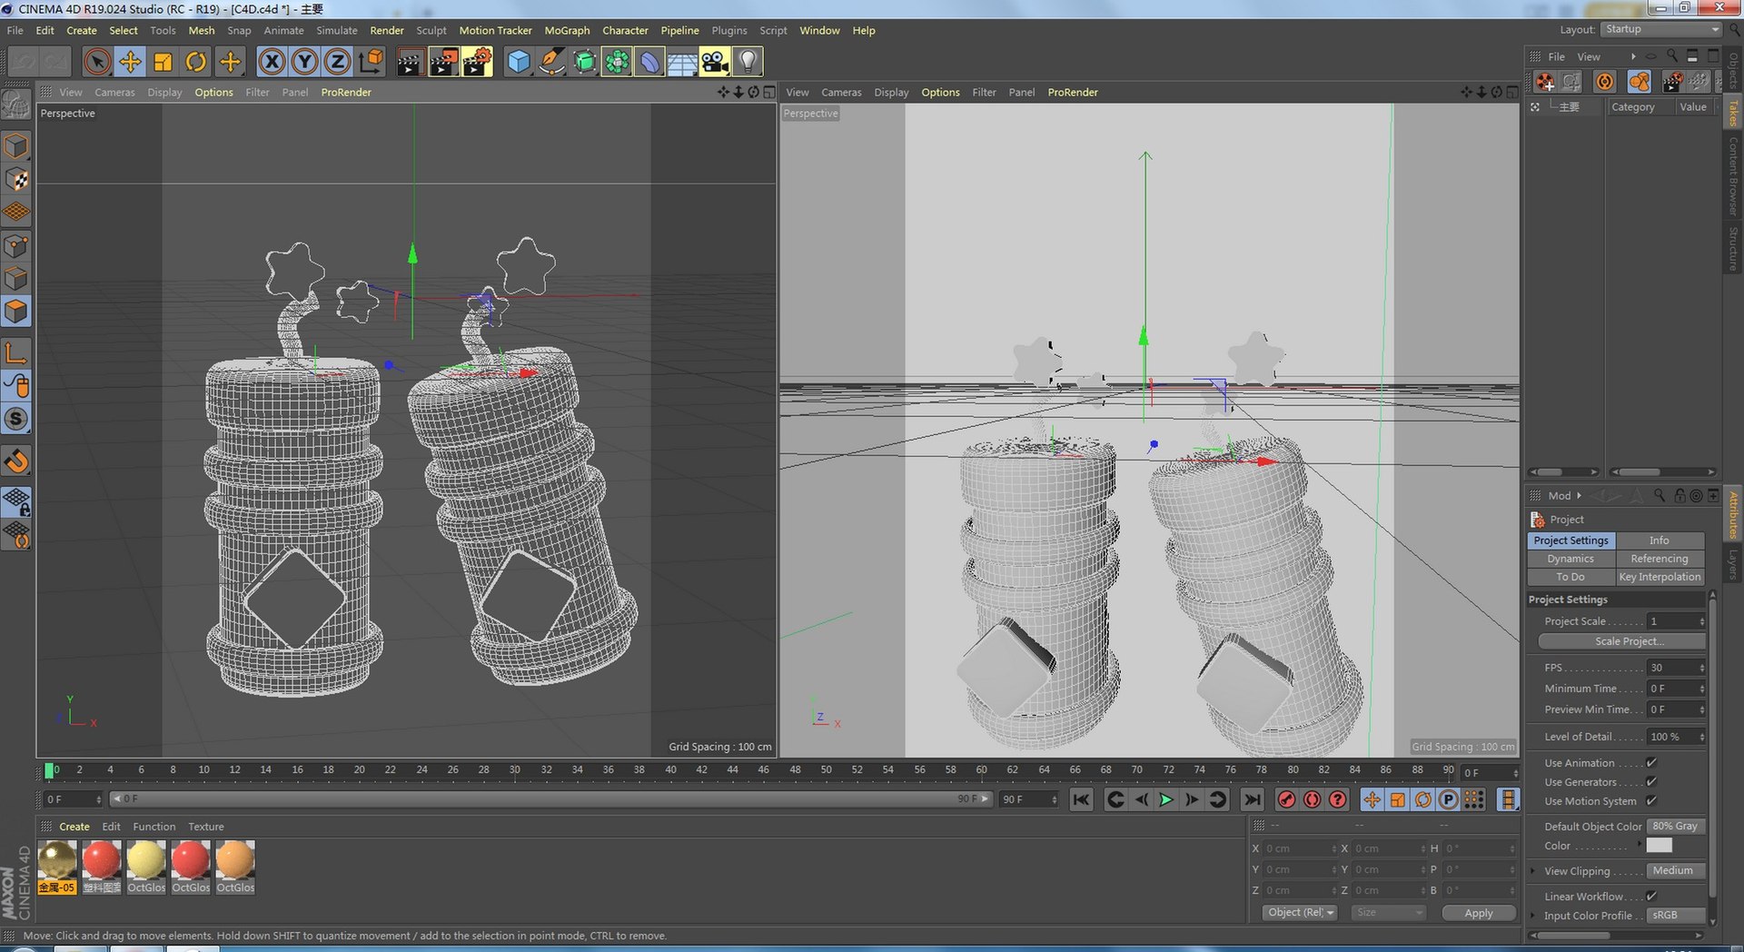
Task: Select the gold 金属-05 material thumbnail
Action: (x=57, y=859)
